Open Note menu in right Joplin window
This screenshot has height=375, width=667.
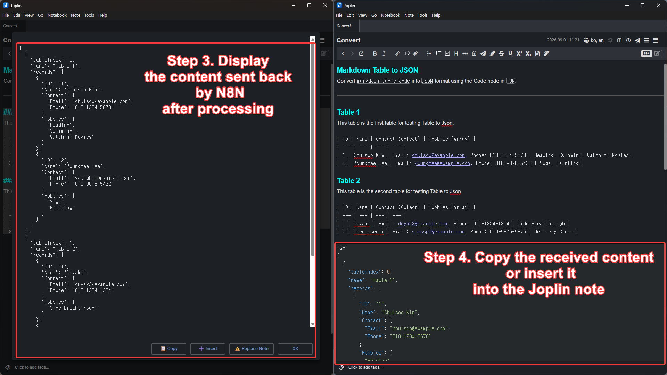[409, 15]
